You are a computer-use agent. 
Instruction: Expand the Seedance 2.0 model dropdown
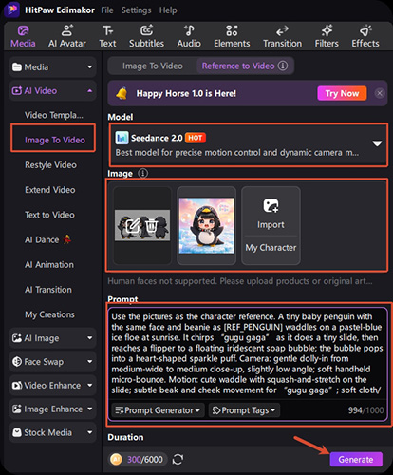coord(377,143)
